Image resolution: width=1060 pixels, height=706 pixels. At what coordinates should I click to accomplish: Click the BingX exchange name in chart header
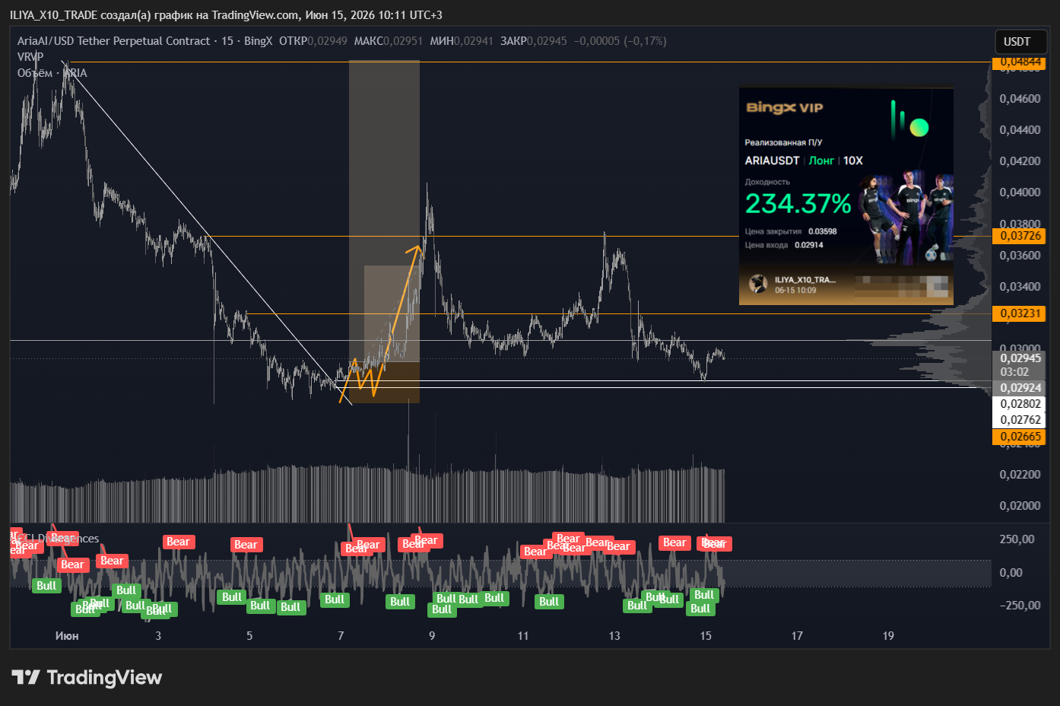pyautogui.click(x=258, y=41)
